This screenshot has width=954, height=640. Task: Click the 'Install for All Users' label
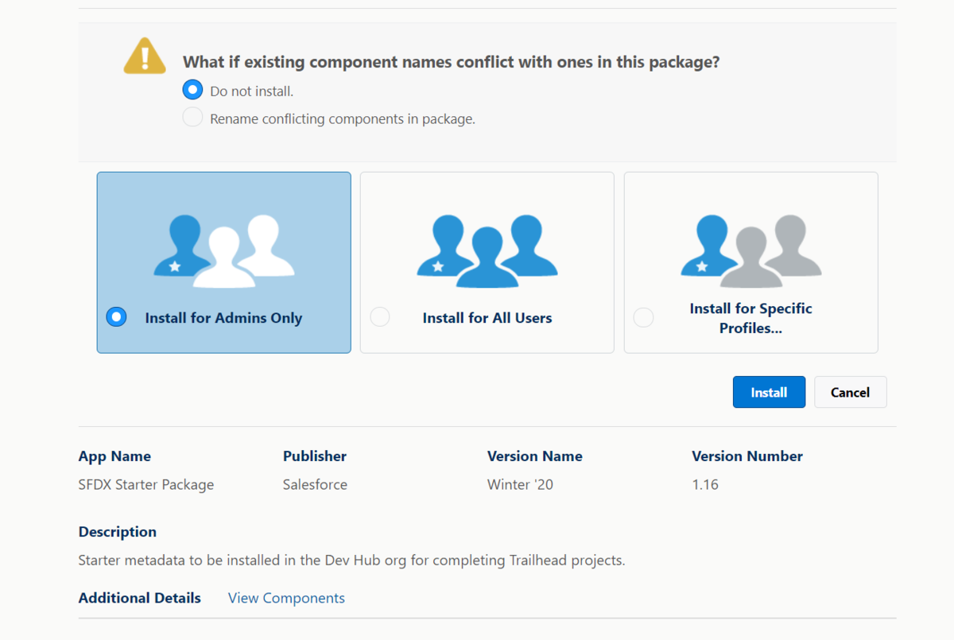tap(487, 318)
